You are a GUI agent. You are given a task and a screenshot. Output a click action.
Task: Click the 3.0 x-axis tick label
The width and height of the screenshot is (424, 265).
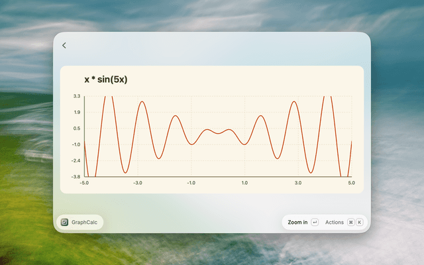click(298, 183)
